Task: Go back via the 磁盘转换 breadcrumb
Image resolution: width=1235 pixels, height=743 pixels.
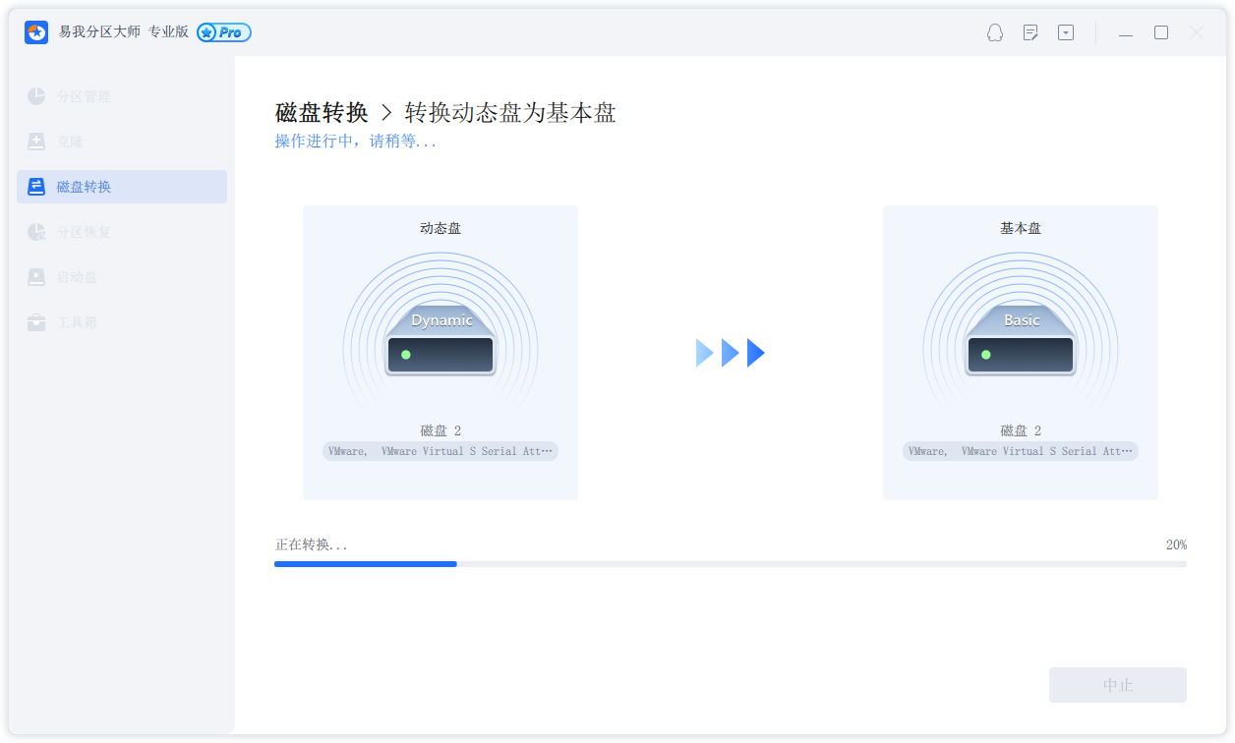Action: click(x=322, y=113)
